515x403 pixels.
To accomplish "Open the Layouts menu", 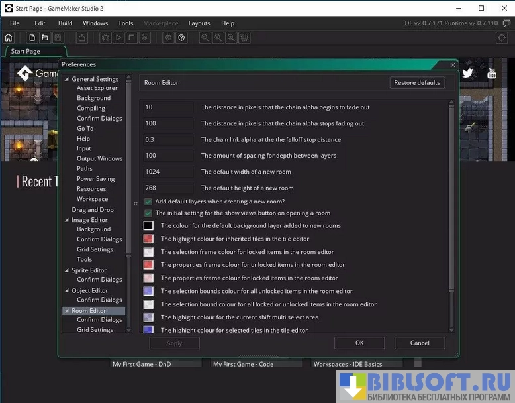I will (x=199, y=23).
